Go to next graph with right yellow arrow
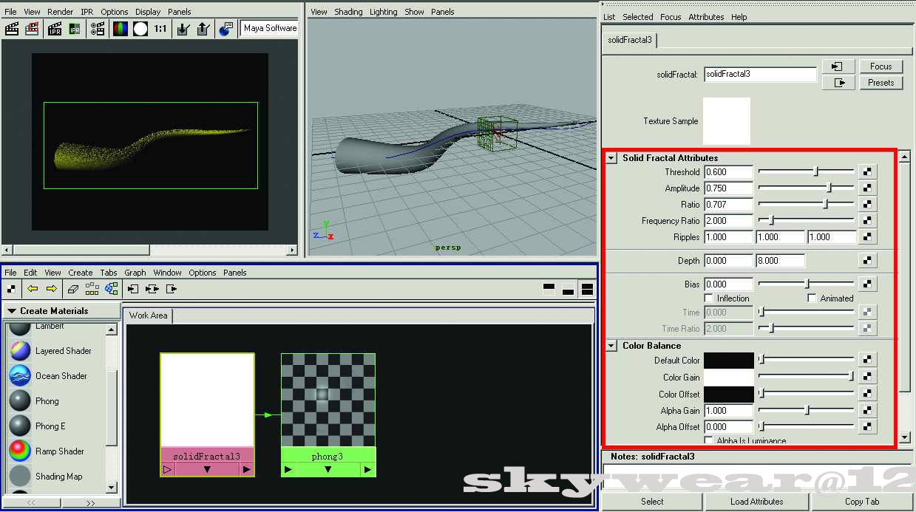Viewport: 916px width, 512px height. point(51,288)
